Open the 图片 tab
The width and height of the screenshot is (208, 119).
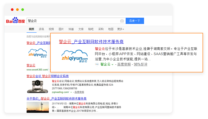pyautogui.click(x=61, y=29)
